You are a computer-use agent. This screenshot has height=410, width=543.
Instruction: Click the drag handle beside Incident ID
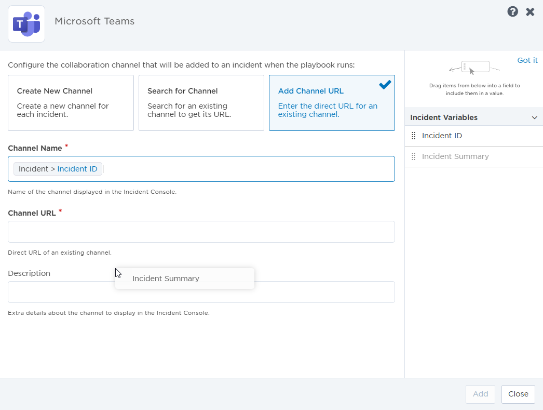coord(414,136)
